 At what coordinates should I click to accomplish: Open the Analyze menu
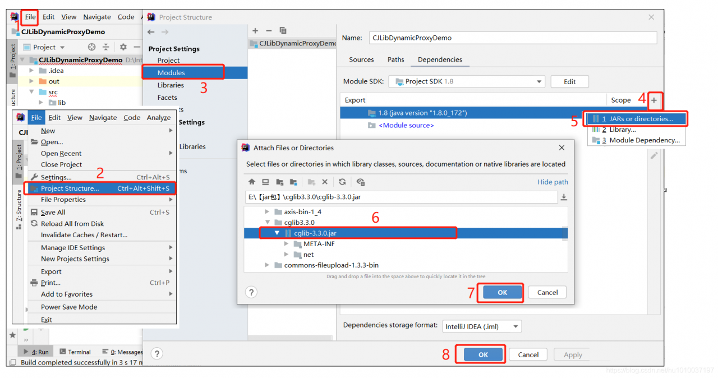pyautogui.click(x=158, y=118)
